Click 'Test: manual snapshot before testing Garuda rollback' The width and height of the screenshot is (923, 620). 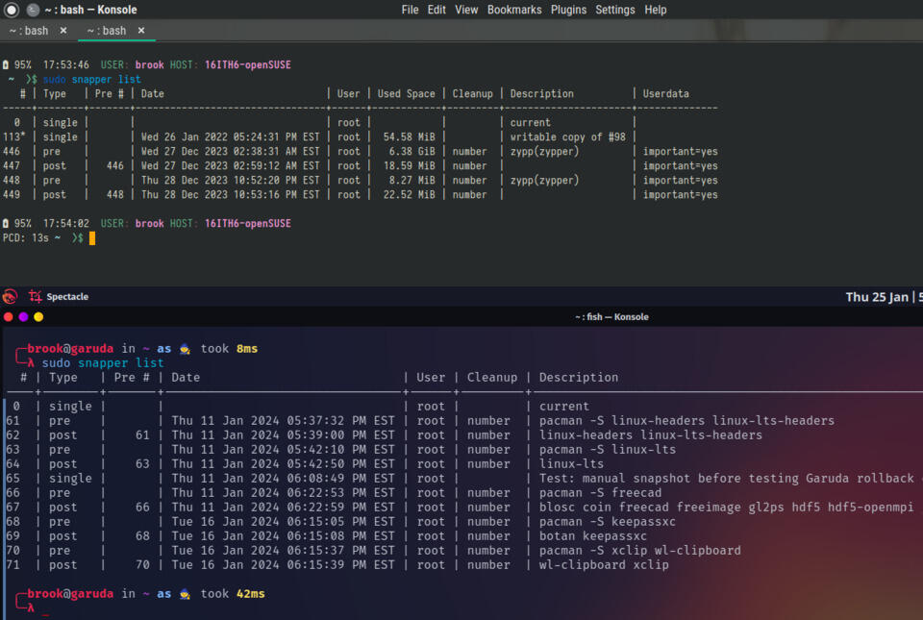(727, 479)
